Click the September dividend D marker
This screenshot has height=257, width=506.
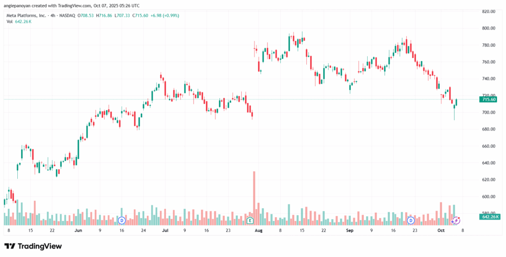410,220
